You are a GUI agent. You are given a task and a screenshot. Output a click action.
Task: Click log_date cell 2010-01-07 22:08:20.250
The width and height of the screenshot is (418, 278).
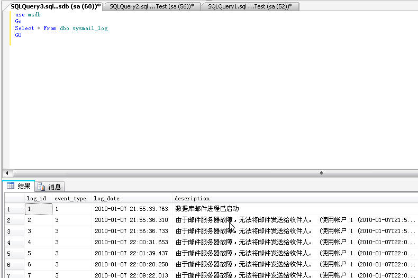[132, 265]
